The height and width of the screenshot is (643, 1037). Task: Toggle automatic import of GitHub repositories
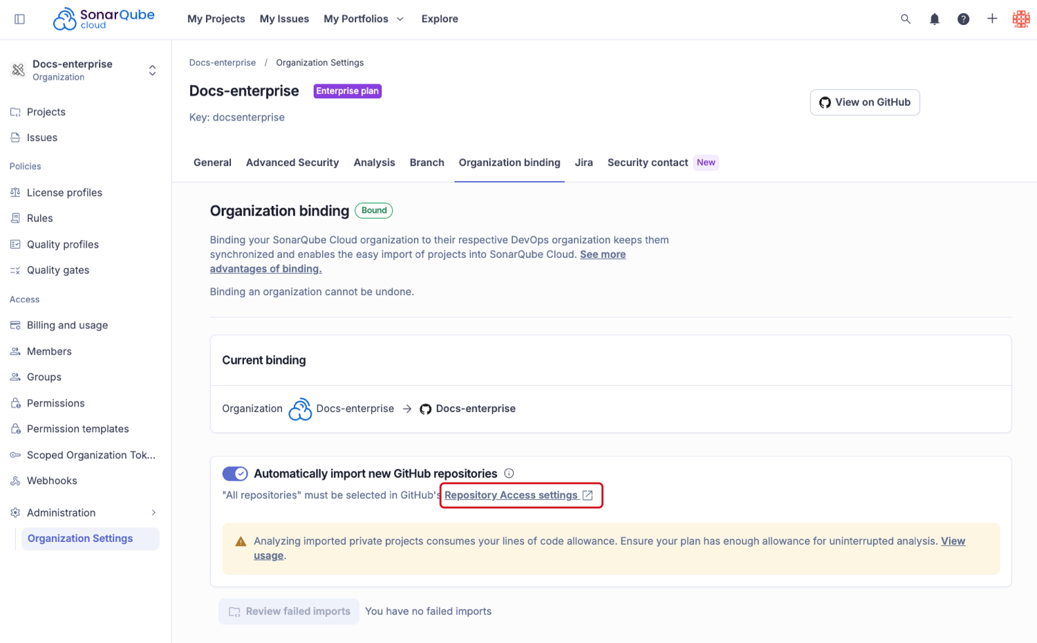coord(235,474)
